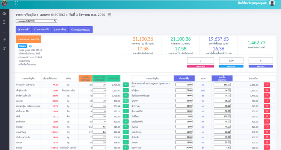The width and height of the screenshot is (281, 150).
Task: Click the 1200 student count field
Action: [231, 61]
